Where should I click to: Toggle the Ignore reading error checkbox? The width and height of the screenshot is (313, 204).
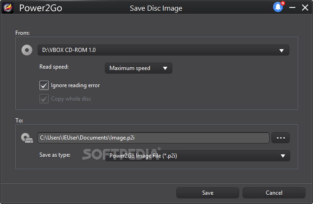[44, 85]
